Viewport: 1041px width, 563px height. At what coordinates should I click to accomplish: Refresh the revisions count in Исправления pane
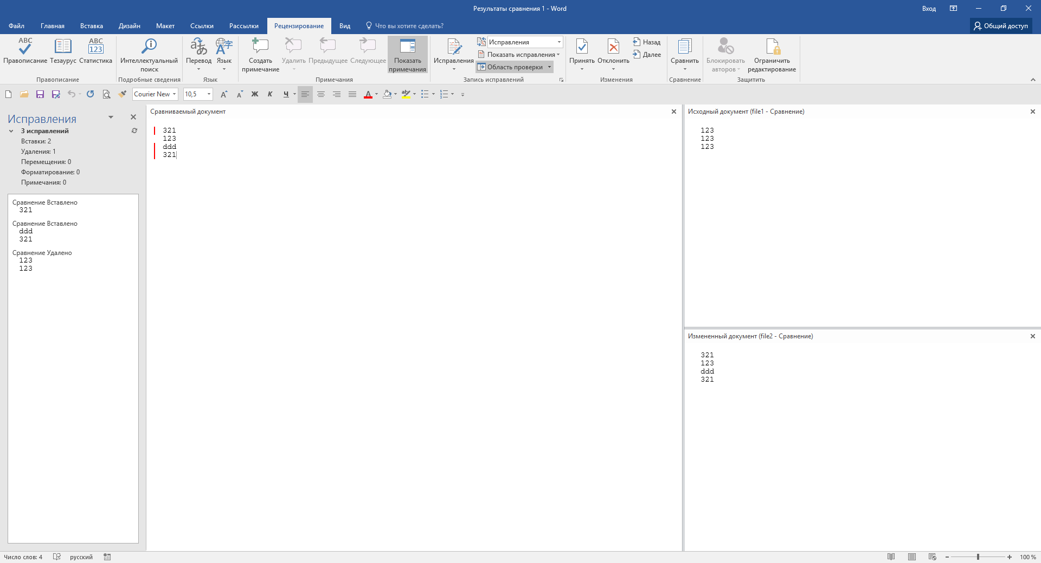pos(134,131)
